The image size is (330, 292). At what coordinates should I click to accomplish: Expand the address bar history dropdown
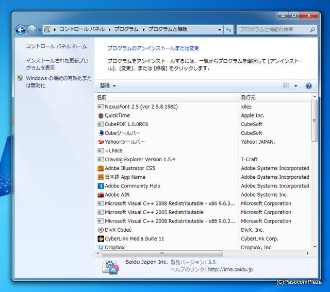point(220,30)
